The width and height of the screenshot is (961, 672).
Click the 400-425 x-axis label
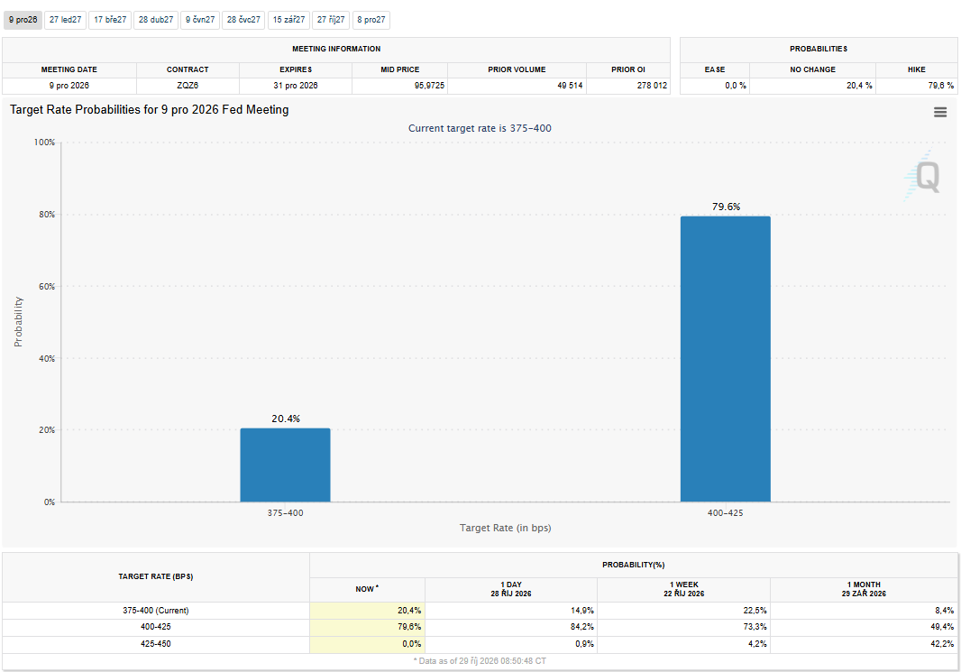click(725, 513)
